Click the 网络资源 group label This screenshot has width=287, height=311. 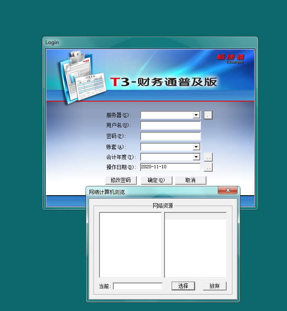coord(163,206)
